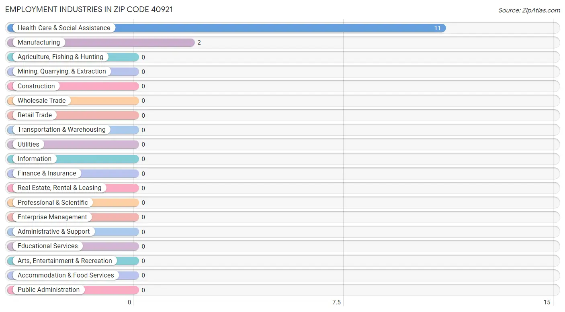Select the Educational Services label
Viewport: 565px width, 312px height.
(x=48, y=246)
